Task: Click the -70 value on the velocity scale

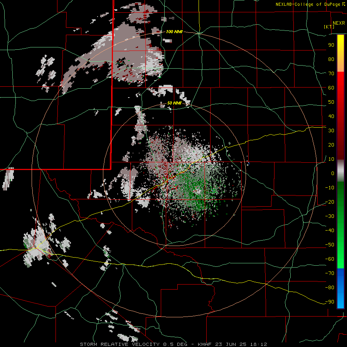Action: (x=330, y=273)
